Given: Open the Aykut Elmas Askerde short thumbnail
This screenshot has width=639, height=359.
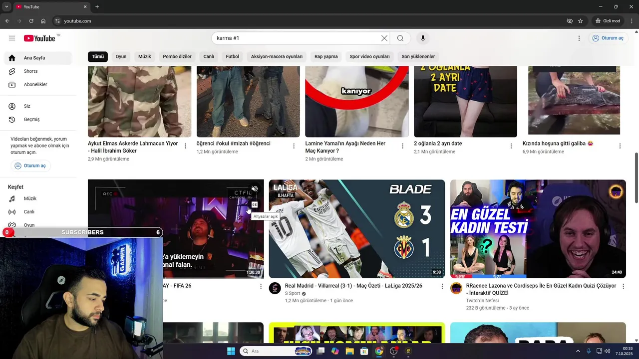Looking at the screenshot, I should pyautogui.click(x=140, y=102).
